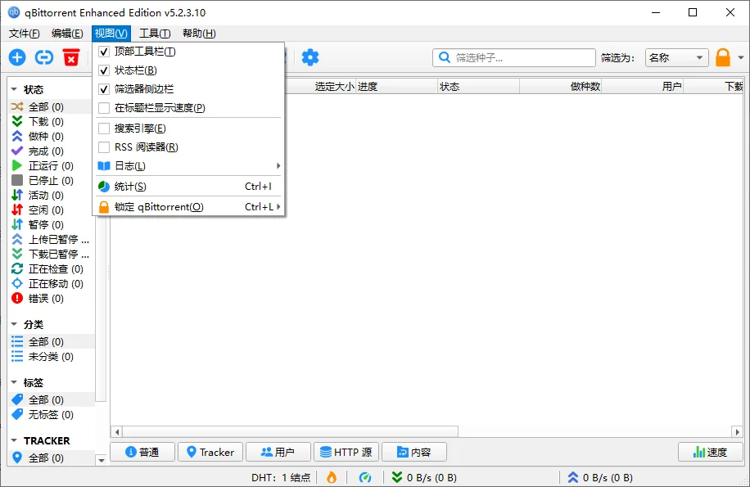Switch to the 普通 general tab
Viewport: 750px width, 487px height.
[x=142, y=452]
